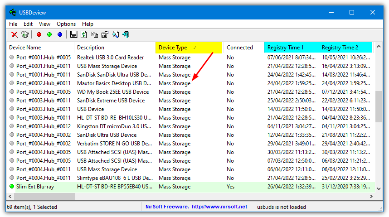Click the horizontal scrollbar left arrow
389x217 pixels.
(x=10, y=196)
